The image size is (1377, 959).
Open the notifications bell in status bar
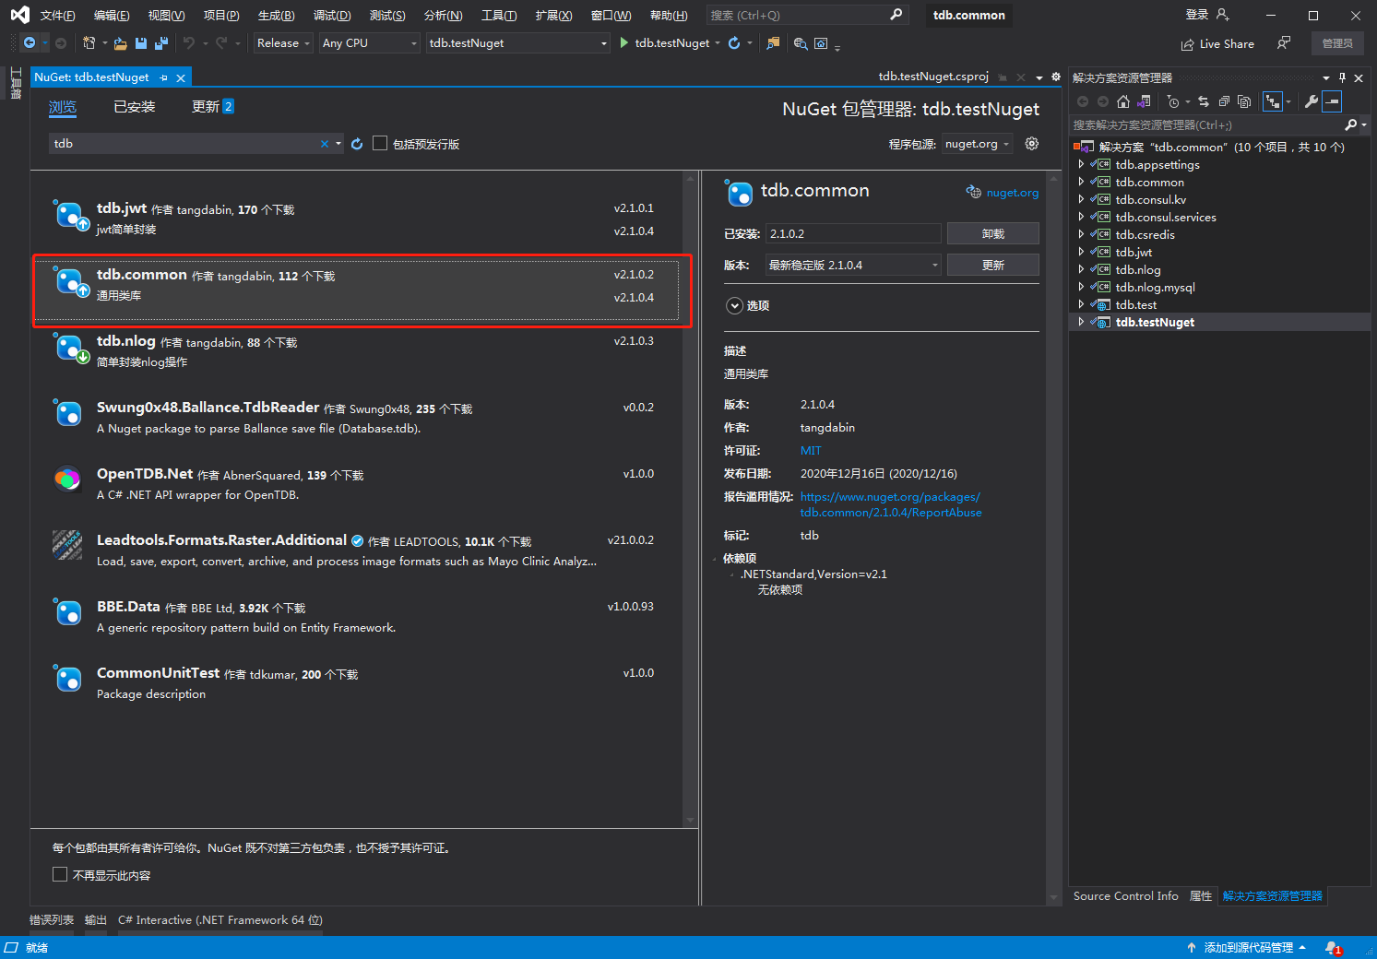[1333, 948]
